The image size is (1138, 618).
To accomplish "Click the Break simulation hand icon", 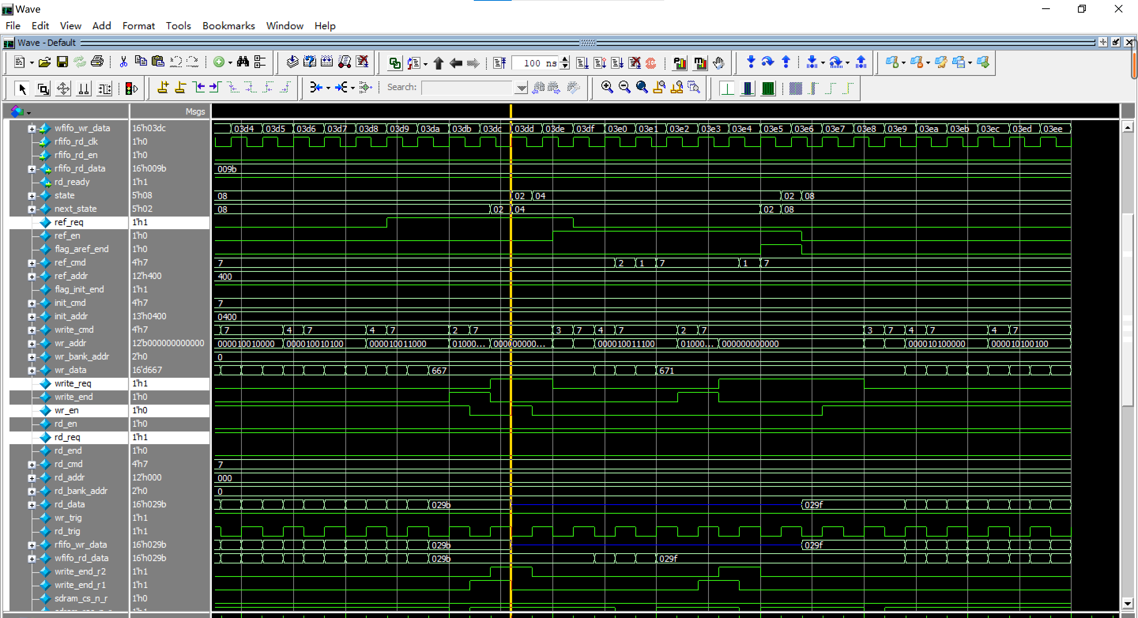I will 719,63.
